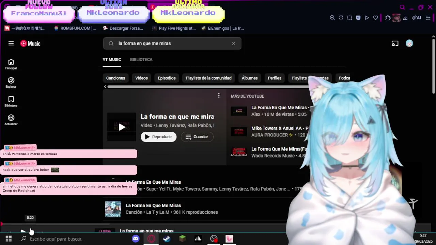
Task: Play the top result video thumbnail
Action: point(122,127)
